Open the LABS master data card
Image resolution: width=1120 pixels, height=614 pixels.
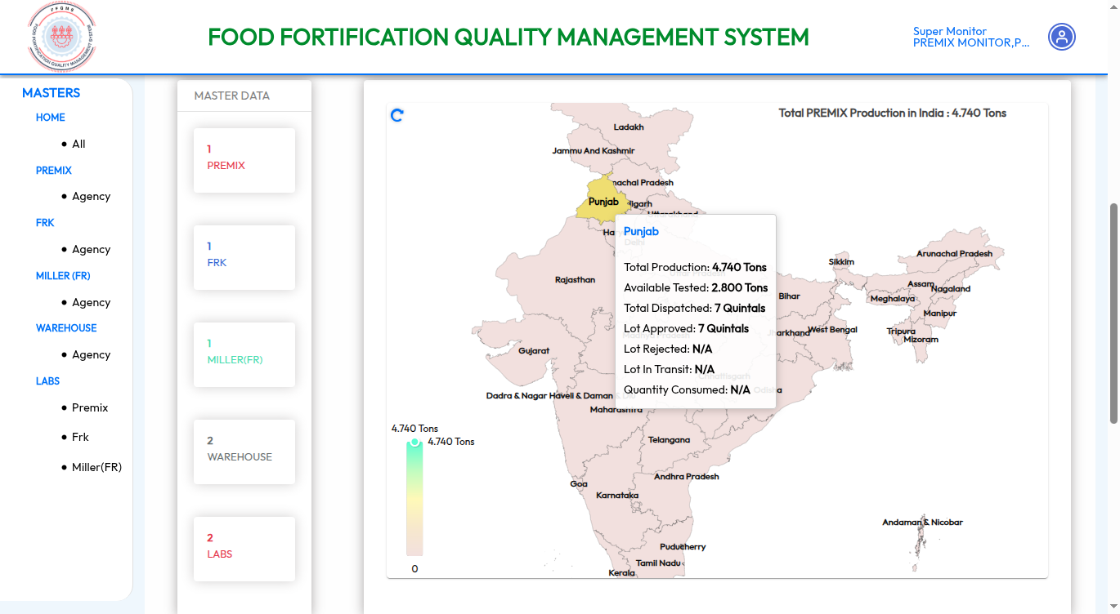(x=244, y=549)
